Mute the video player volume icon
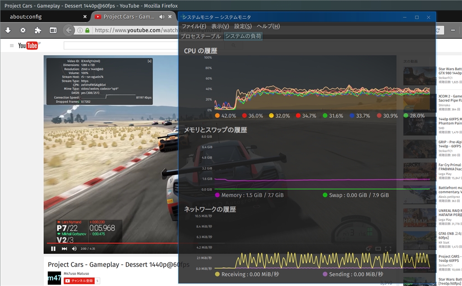The width and height of the screenshot is (462, 286). point(74,249)
